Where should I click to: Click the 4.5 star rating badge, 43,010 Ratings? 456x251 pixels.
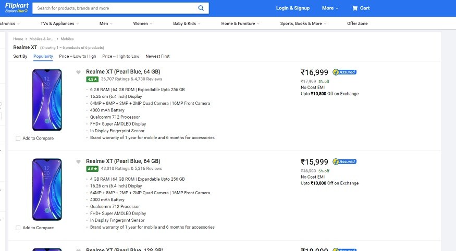[92, 169]
